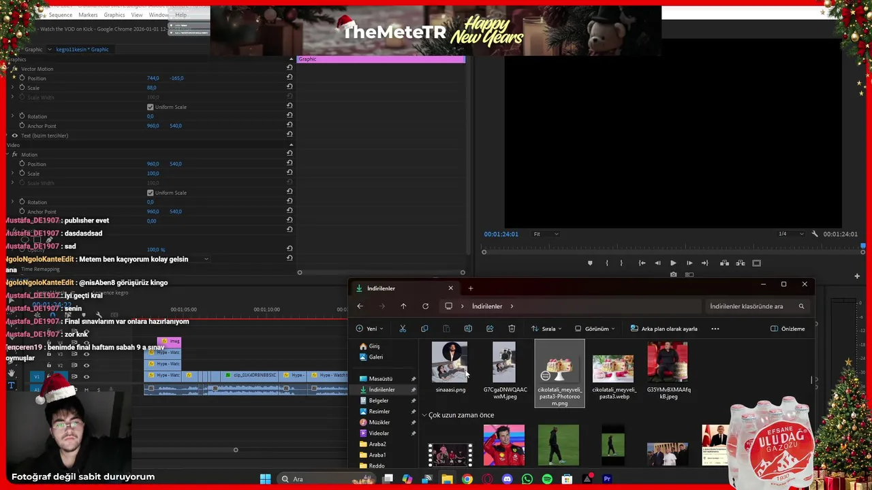Open the Window menu in Premiere

(159, 15)
